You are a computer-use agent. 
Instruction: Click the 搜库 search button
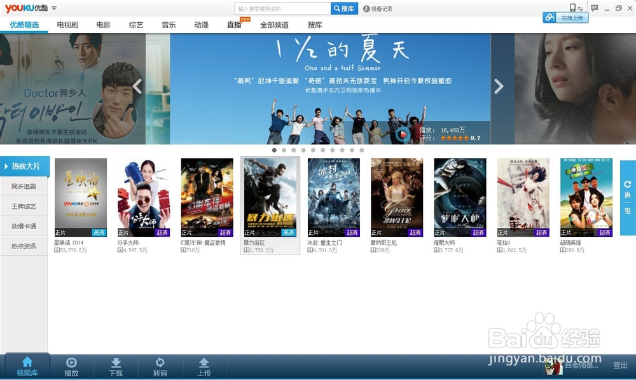tap(344, 8)
